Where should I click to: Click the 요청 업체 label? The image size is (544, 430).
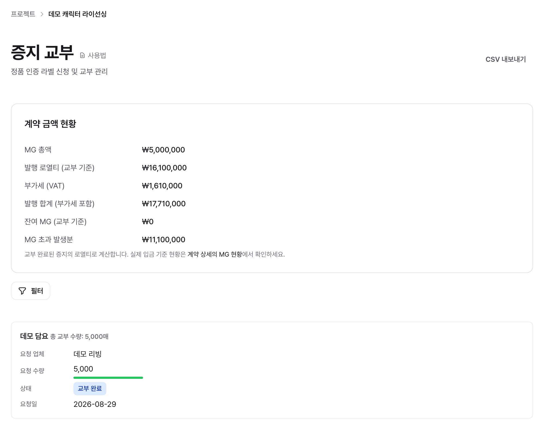32,354
